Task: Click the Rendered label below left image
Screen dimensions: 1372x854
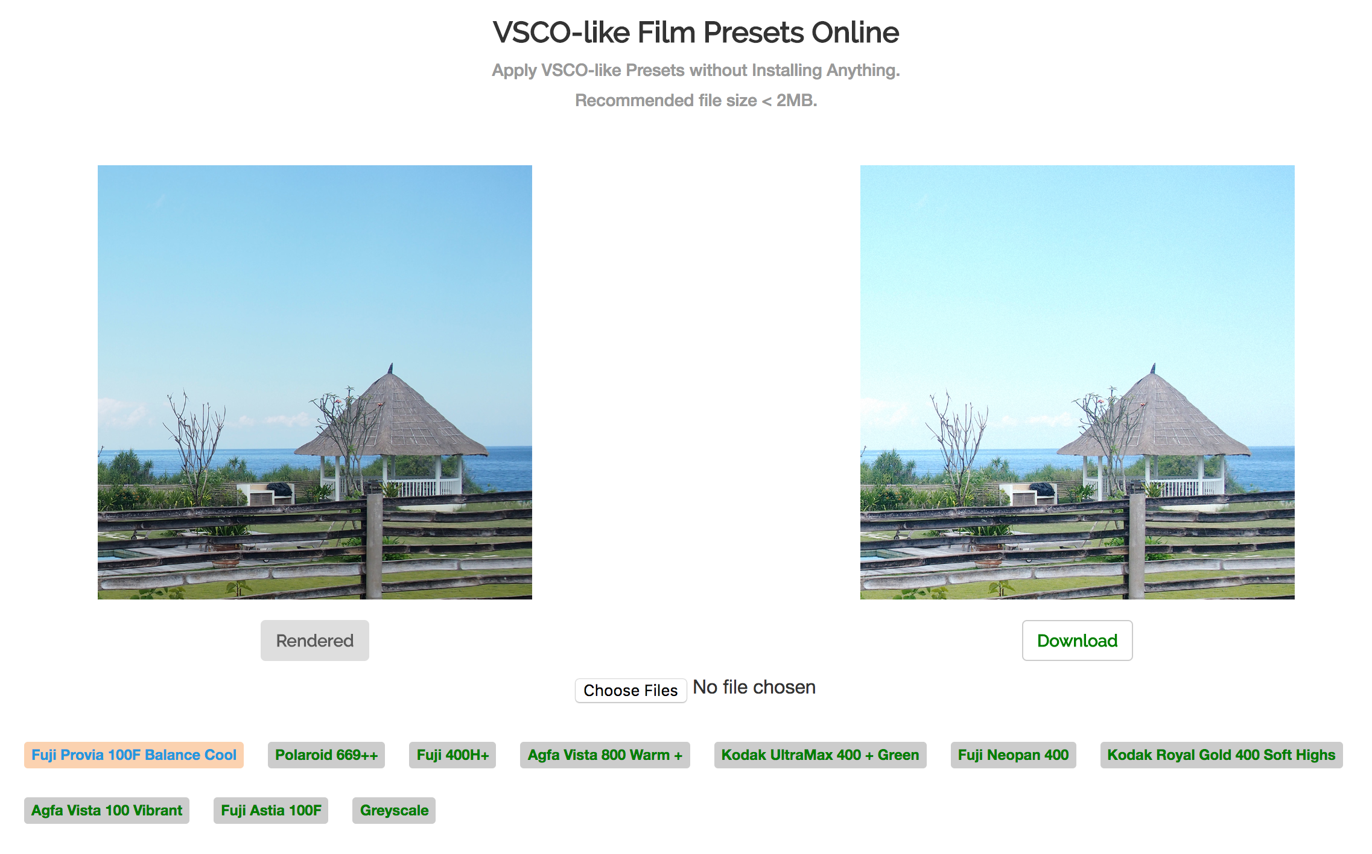Action: point(314,639)
